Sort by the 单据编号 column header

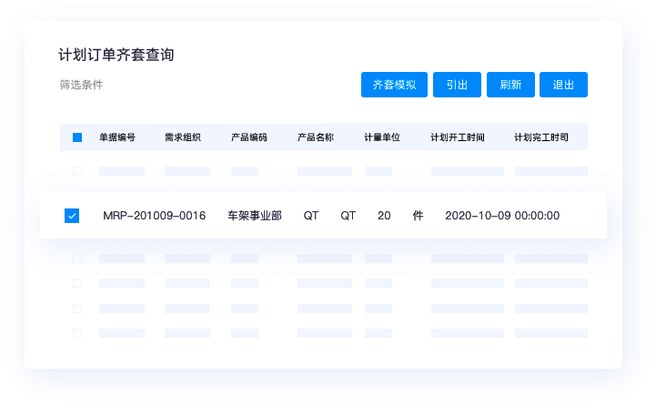pos(117,137)
